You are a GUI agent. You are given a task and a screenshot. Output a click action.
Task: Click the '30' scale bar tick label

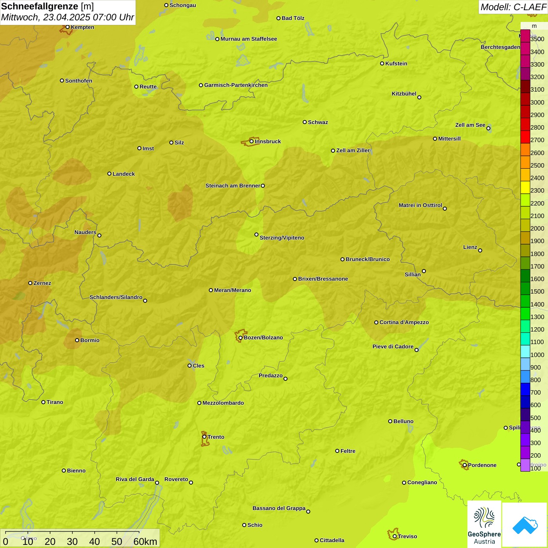(x=72, y=541)
